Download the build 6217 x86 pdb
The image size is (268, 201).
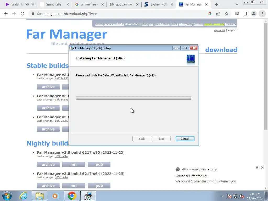(99, 164)
